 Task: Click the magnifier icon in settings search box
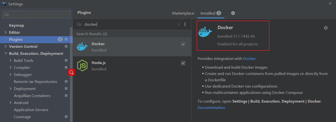tap(7, 15)
